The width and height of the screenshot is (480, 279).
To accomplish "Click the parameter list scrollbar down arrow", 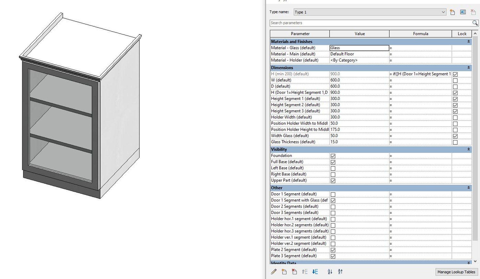I will pos(475,261).
